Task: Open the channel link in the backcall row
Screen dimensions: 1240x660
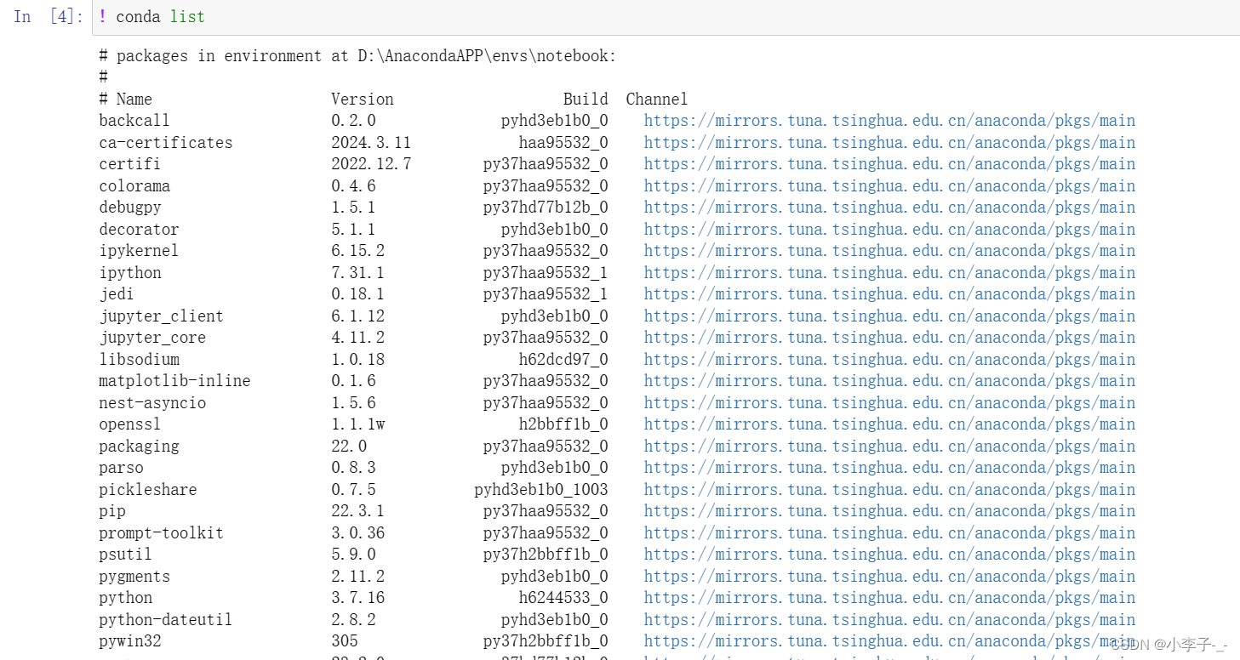Action: 889,121
